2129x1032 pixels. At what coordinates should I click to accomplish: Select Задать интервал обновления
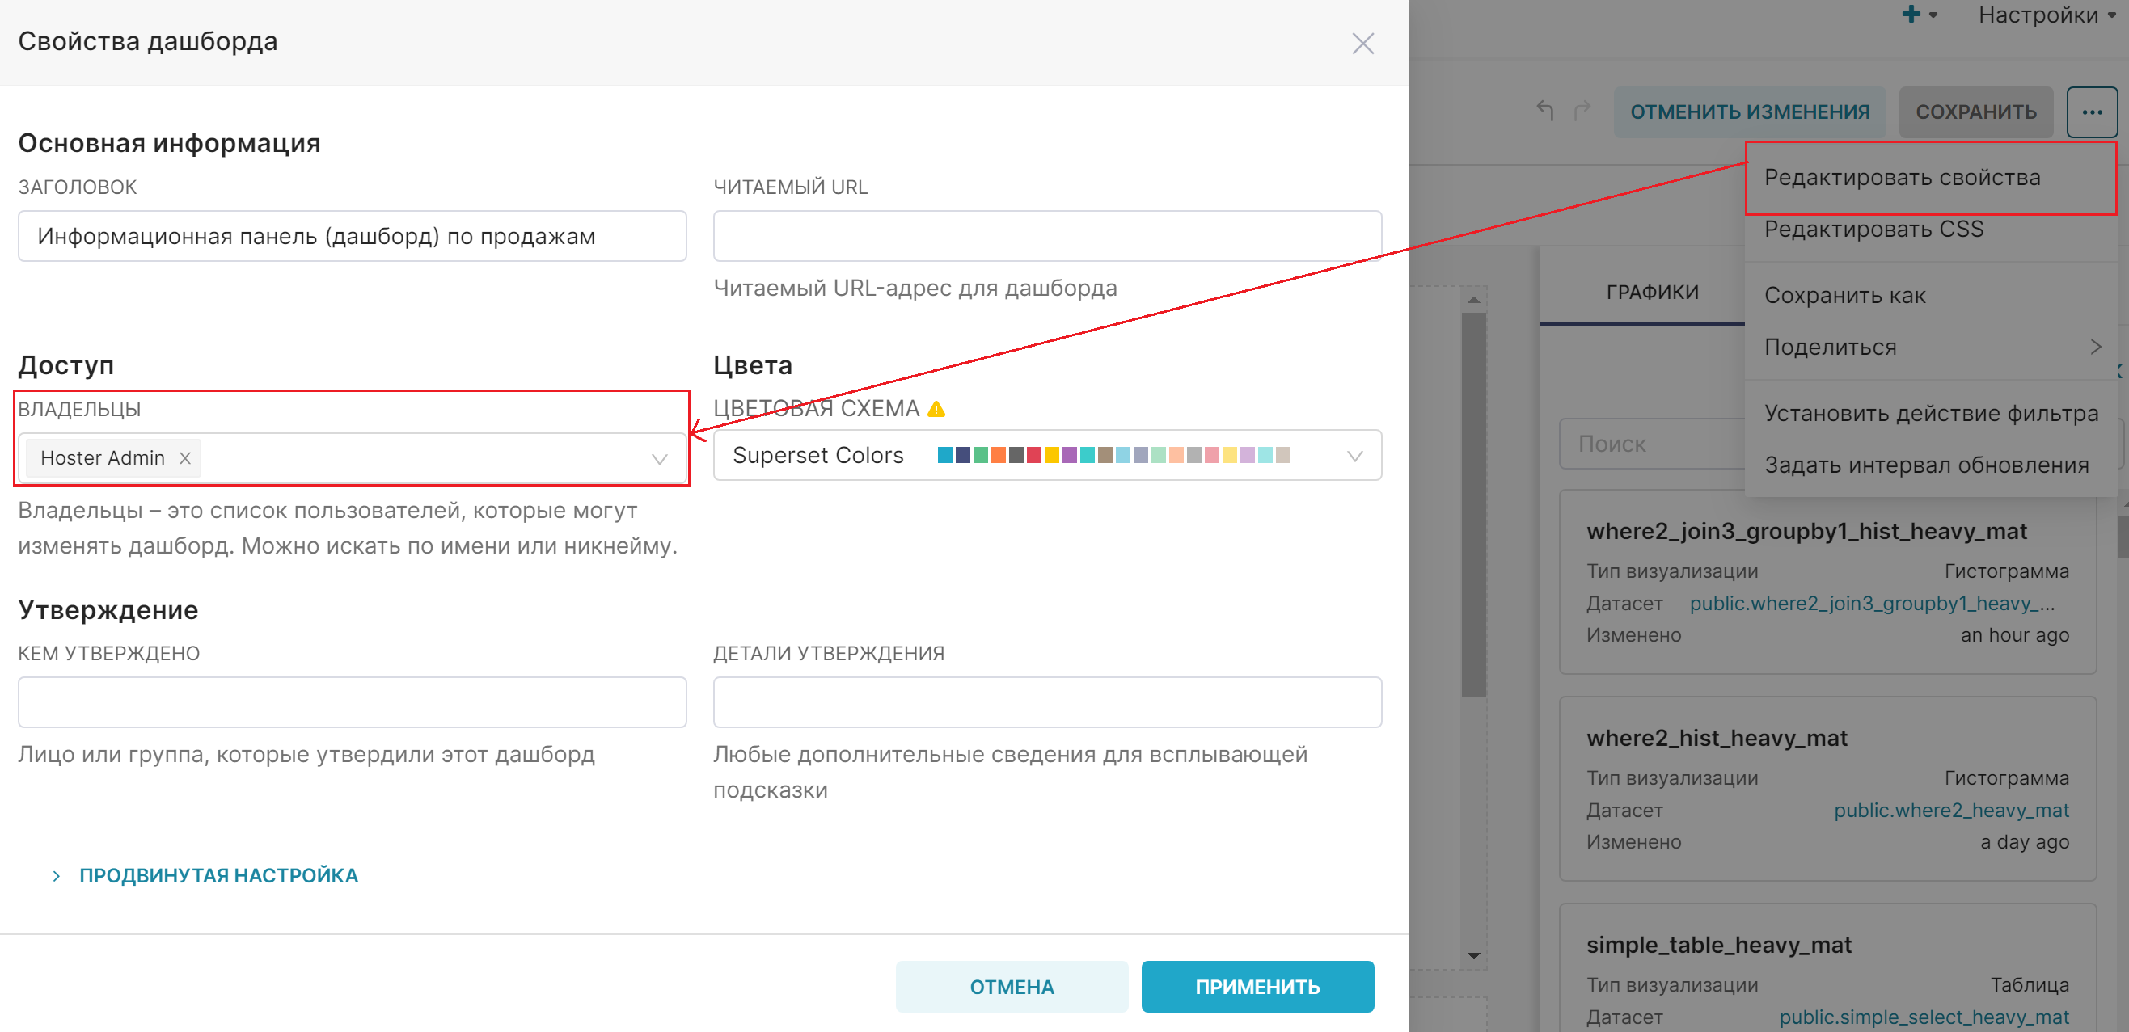click(x=1930, y=465)
